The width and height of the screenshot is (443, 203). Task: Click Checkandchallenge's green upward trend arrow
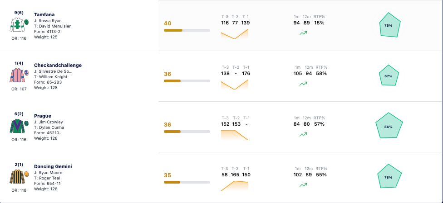click(x=303, y=84)
